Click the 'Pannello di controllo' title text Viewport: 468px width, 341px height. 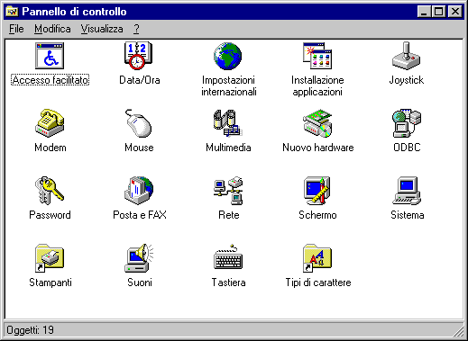[74, 12]
